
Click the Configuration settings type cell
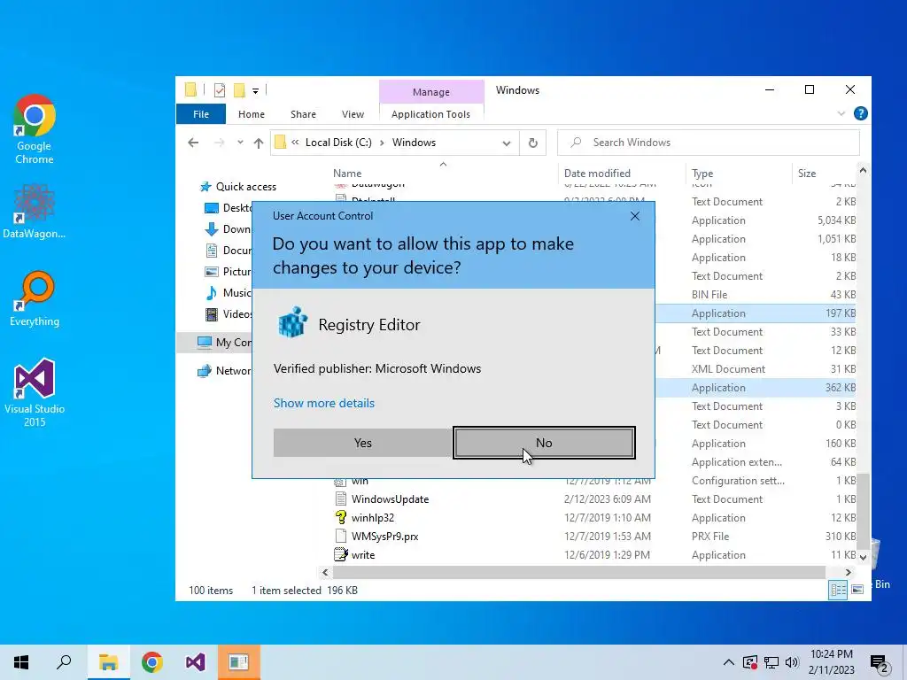[x=738, y=481]
